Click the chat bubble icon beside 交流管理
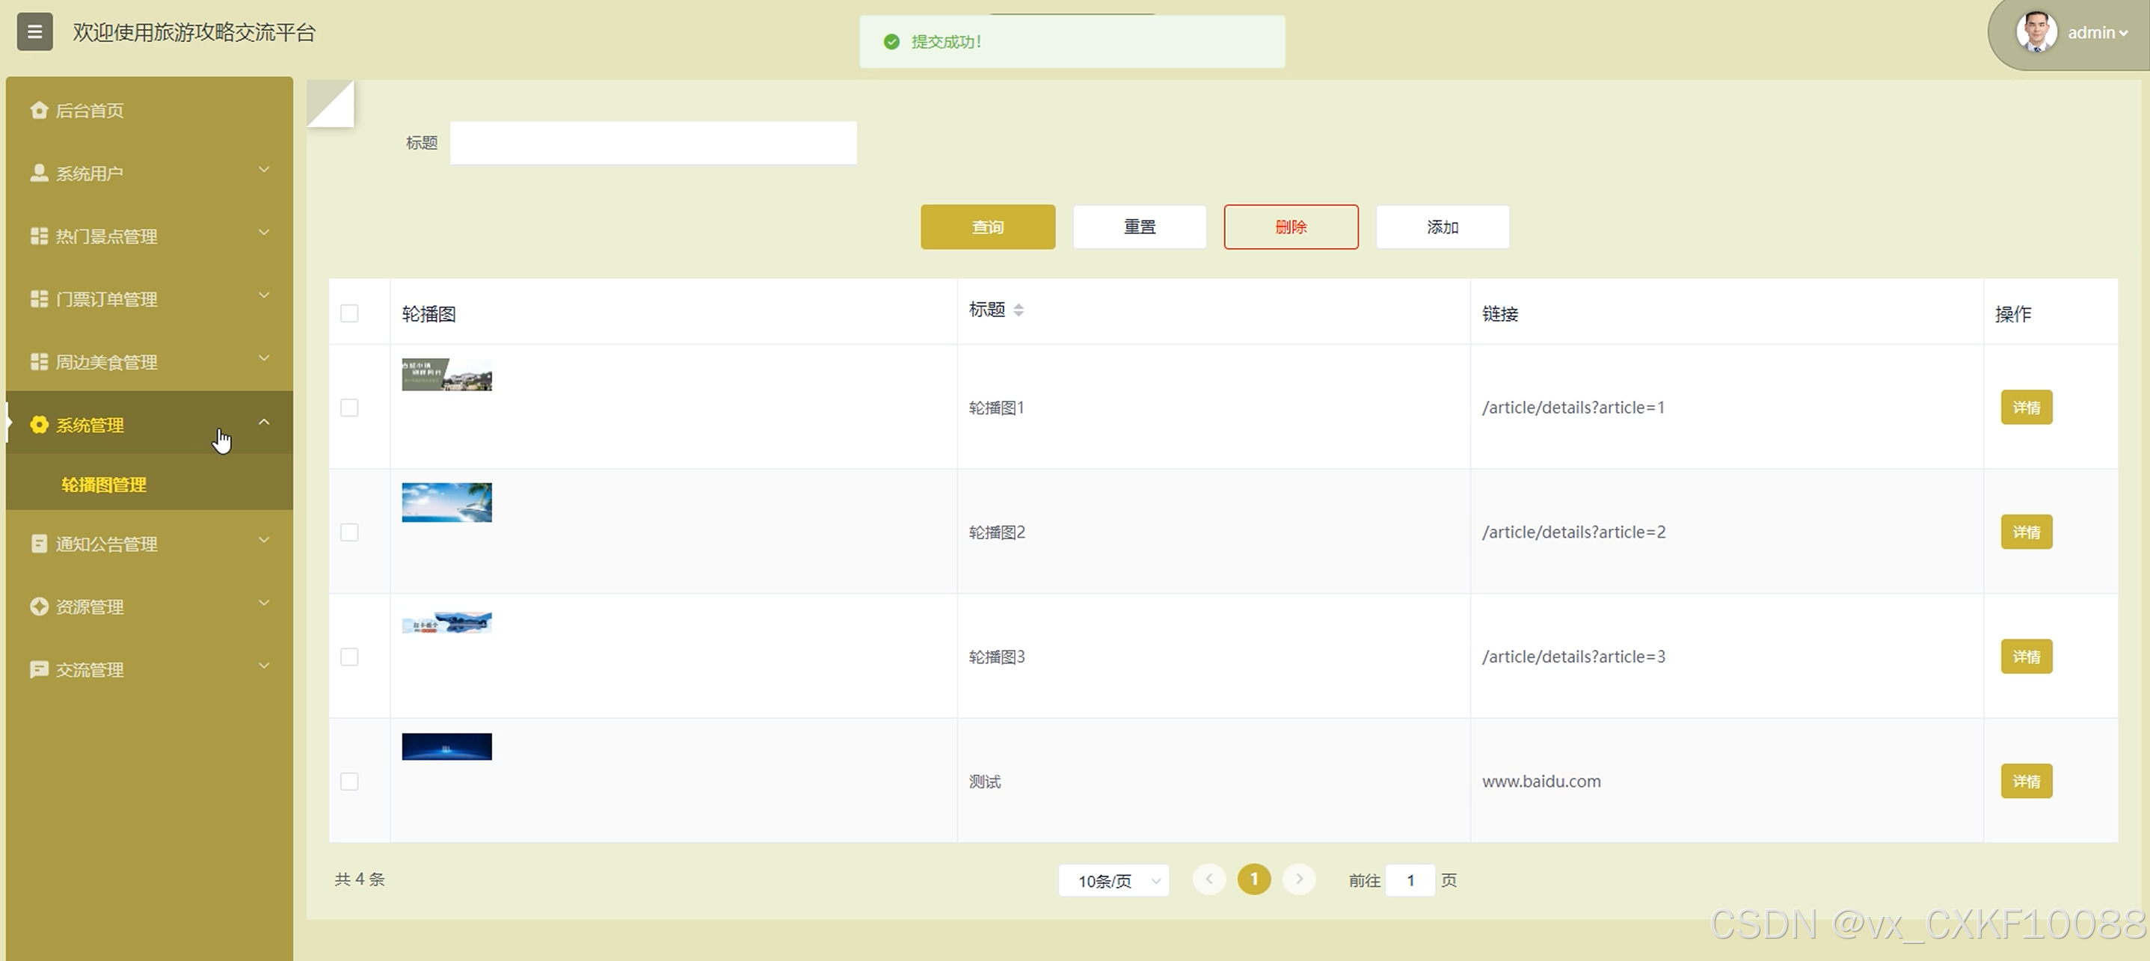 click(x=38, y=669)
